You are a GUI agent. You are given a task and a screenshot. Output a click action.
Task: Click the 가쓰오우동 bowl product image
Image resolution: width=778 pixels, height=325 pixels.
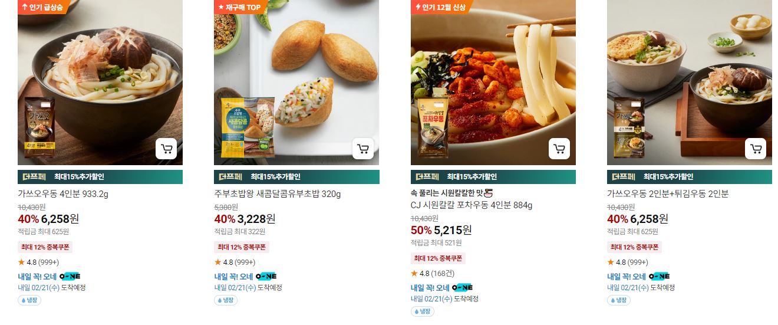click(100, 83)
